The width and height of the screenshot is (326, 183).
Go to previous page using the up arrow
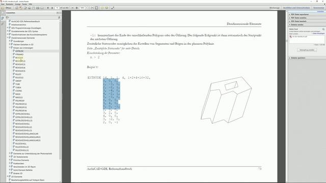[x=48, y=8]
